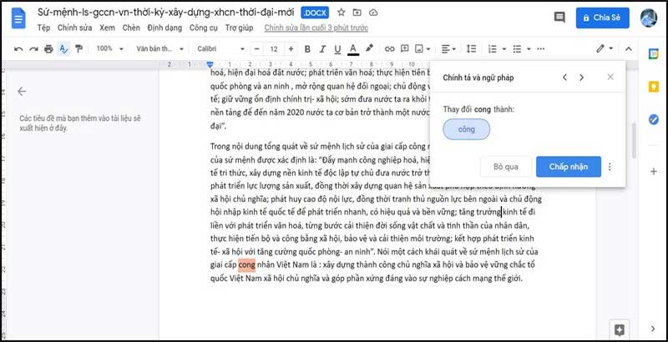This screenshot has height=342, width=668.
Task: Open the Google Docs home icon
Action: click(18, 18)
